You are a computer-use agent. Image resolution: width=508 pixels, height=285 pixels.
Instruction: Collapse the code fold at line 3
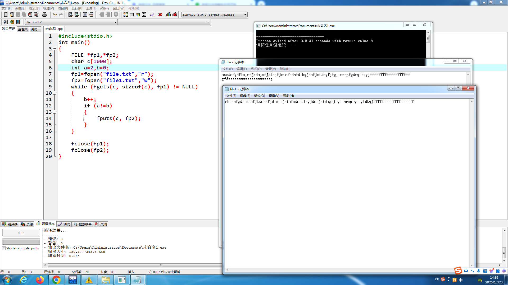coord(55,49)
